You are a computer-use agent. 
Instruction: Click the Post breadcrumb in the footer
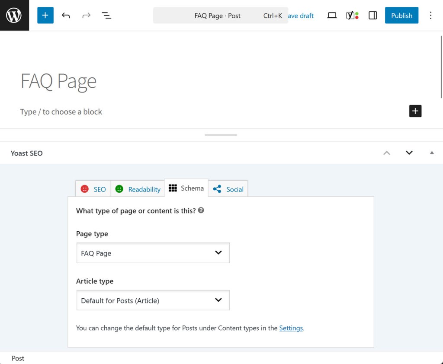click(x=18, y=358)
